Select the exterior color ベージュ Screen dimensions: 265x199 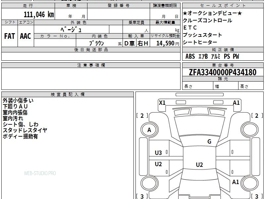click(x=71, y=30)
